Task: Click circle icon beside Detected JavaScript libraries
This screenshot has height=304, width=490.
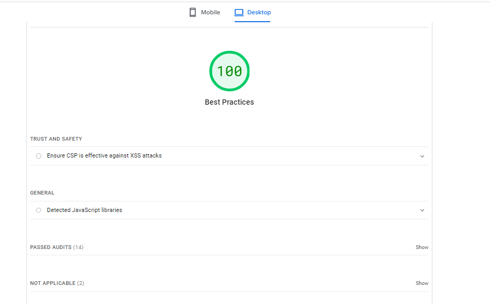Action: [39, 210]
